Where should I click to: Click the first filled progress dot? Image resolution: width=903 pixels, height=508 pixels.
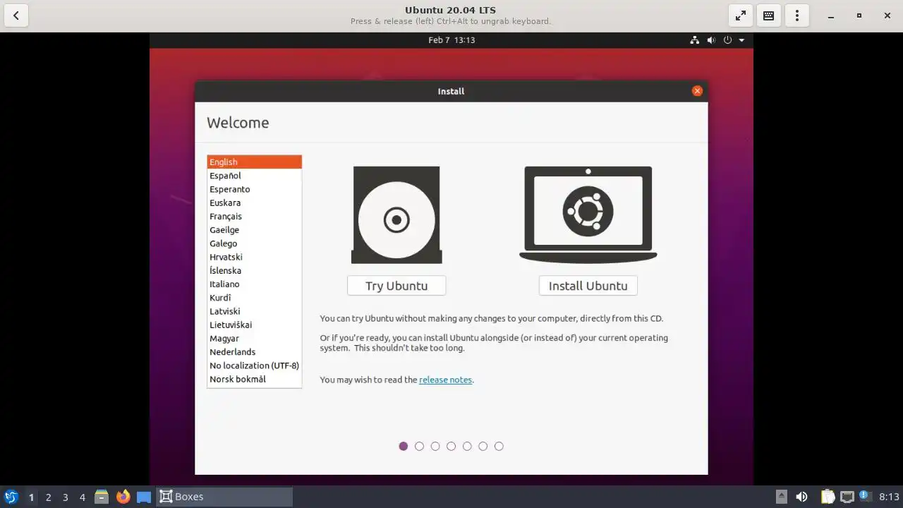[x=404, y=446]
